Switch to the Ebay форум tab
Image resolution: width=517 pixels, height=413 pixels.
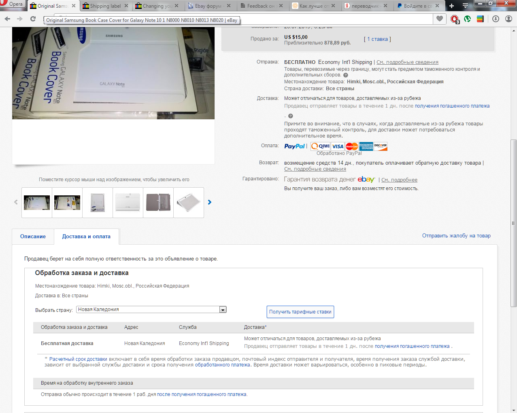click(x=209, y=6)
